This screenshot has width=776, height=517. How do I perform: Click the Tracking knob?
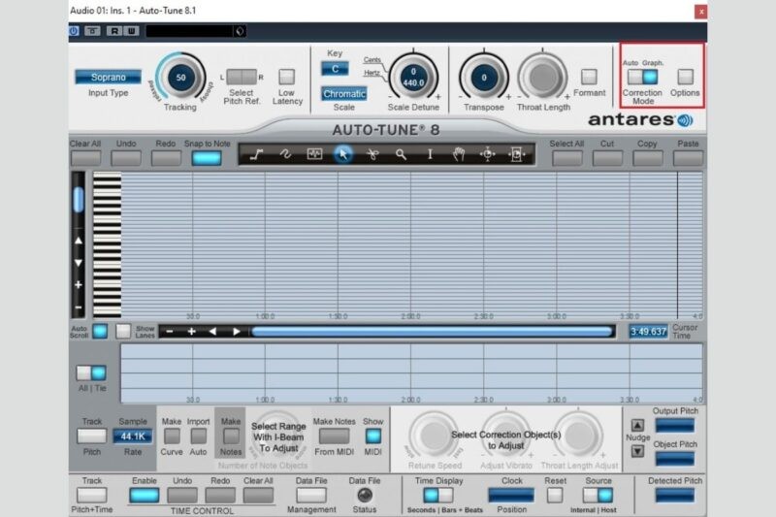click(180, 78)
